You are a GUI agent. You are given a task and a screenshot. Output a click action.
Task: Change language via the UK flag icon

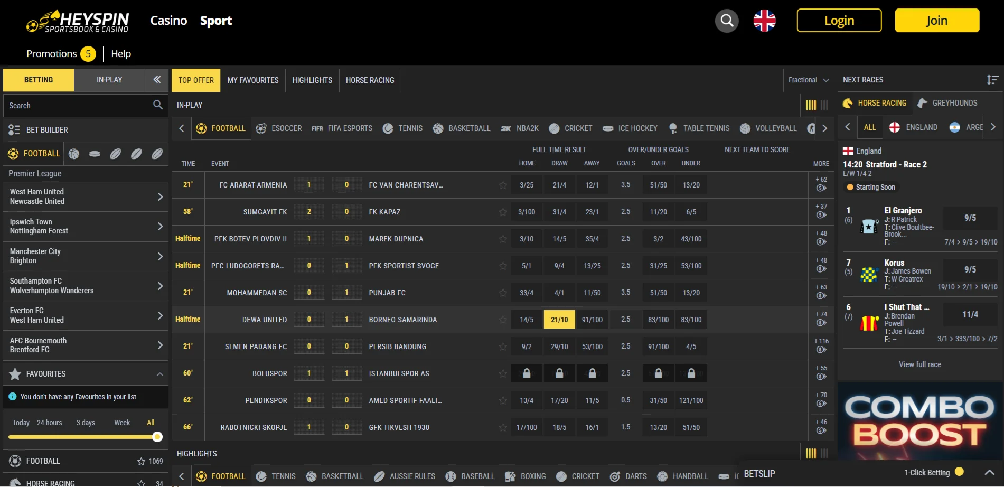click(764, 21)
